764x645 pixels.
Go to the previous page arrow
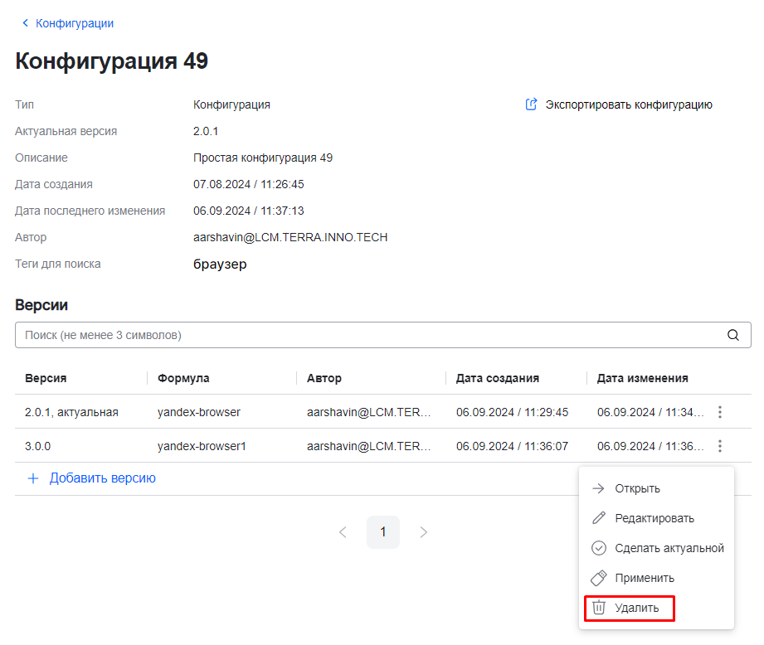(343, 532)
